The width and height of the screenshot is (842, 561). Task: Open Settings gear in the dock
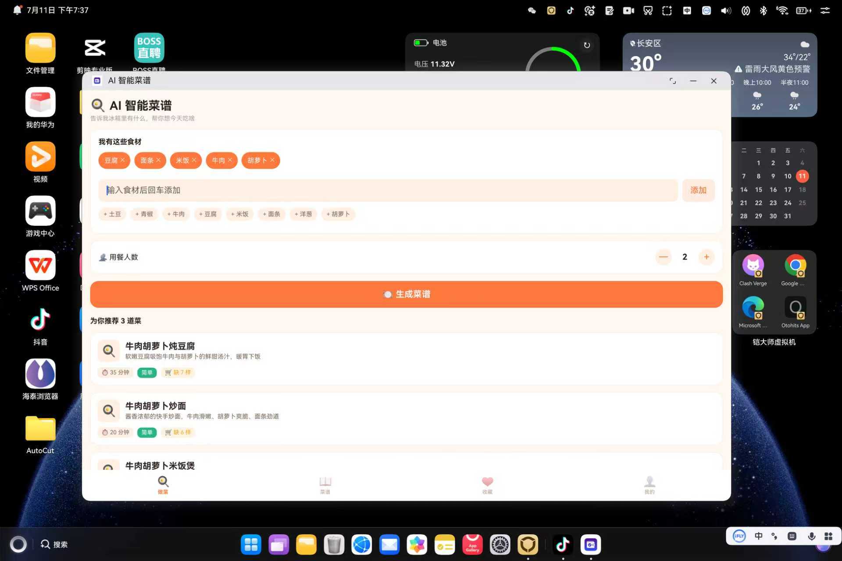point(500,545)
